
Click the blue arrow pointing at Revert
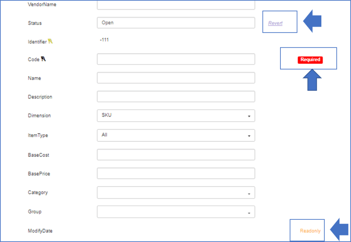313,22
